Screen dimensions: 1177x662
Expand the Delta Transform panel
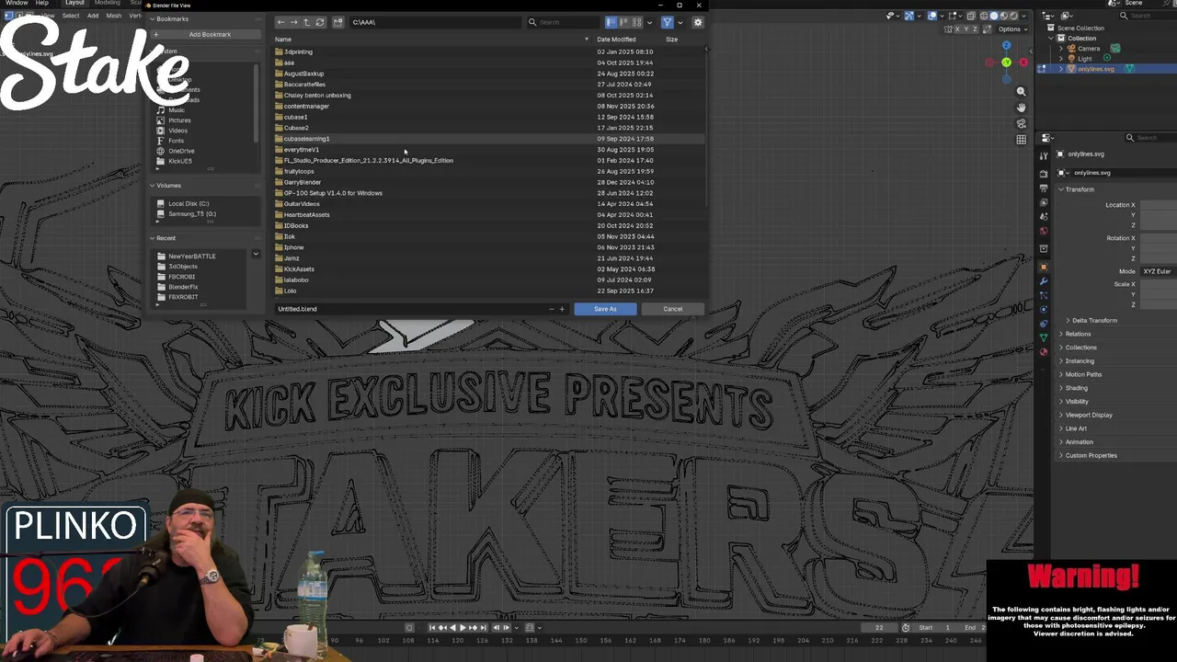(x=1068, y=320)
